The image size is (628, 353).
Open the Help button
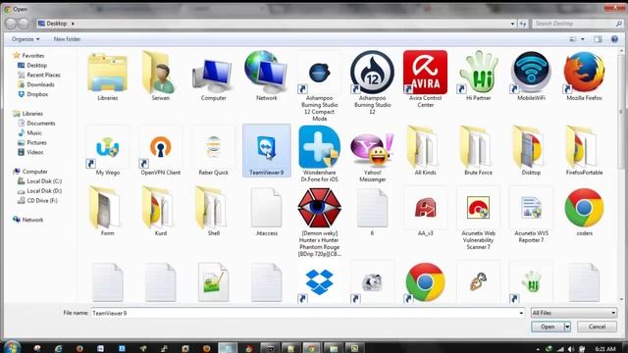614,39
